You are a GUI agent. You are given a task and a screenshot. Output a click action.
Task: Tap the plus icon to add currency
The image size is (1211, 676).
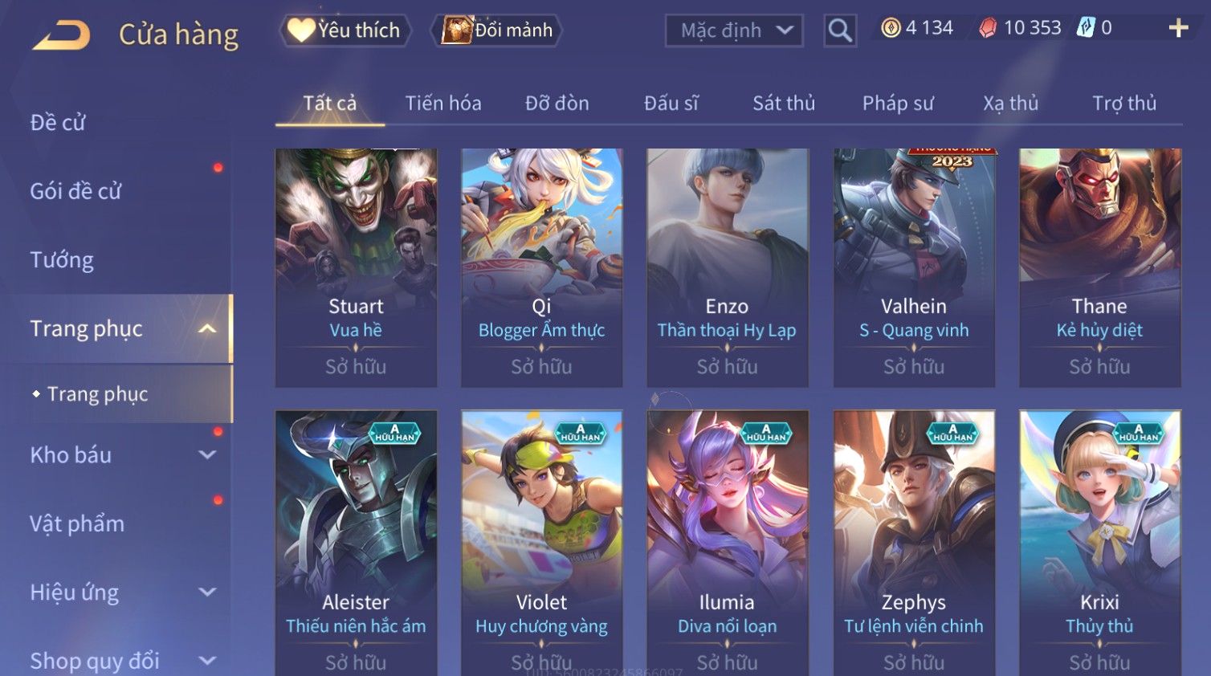[1178, 28]
